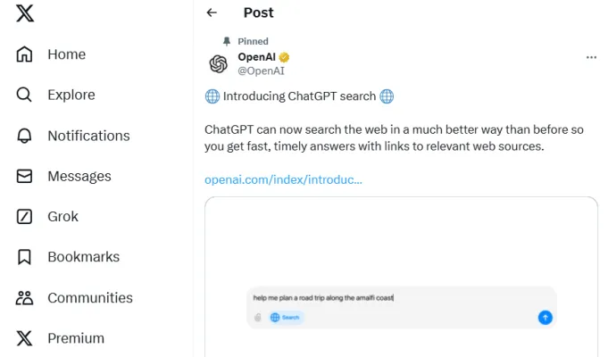This screenshot has height=357, width=608.
Task: Open the openai.com/index/introduc... link
Action: (283, 179)
